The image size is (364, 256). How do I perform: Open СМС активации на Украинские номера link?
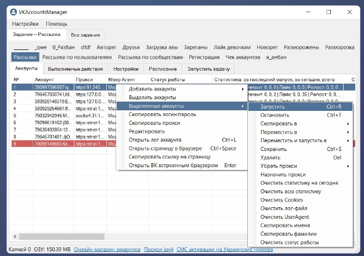pyautogui.click(x=225, y=250)
